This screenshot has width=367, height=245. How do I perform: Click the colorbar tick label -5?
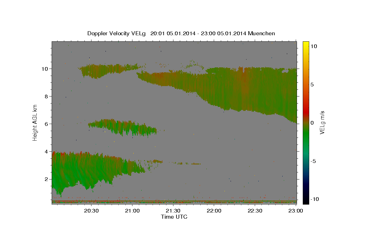pos(314,161)
